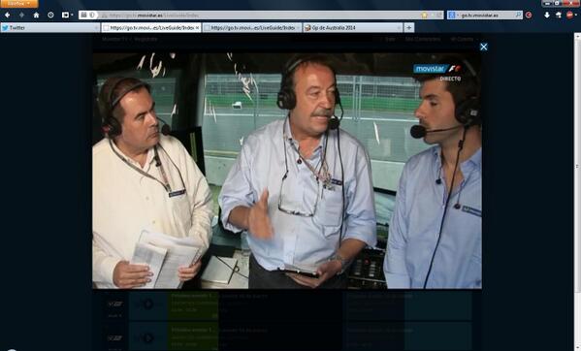Open the orange Firefox menu button
The height and width of the screenshot is (351, 581).
[x=18, y=3]
